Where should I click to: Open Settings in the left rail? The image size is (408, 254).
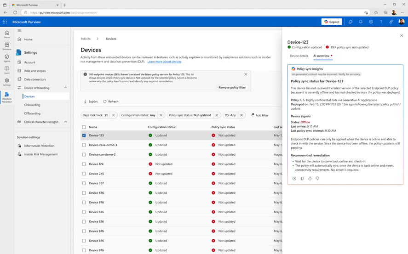[x=7, y=82]
